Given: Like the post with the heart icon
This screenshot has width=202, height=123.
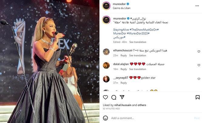Looking at the screenshot, I should click(105, 97).
